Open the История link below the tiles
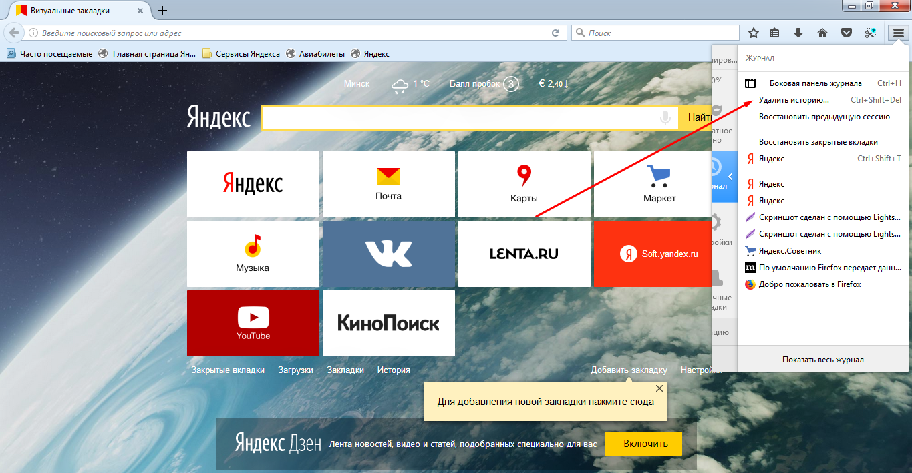The height and width of the screenshot is (473, 912). [394, 370]
